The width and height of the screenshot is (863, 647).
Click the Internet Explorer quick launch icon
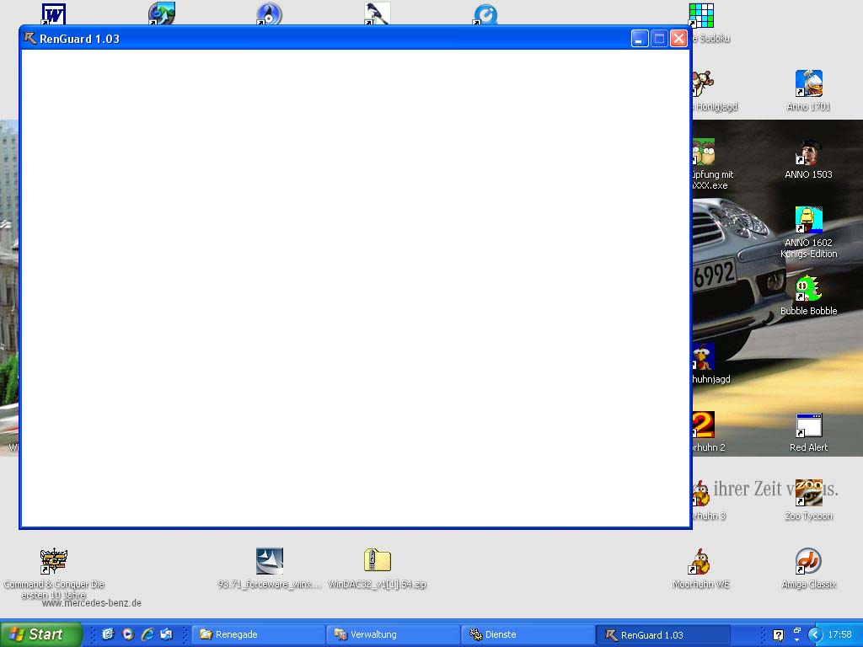(x=147, y=634)
